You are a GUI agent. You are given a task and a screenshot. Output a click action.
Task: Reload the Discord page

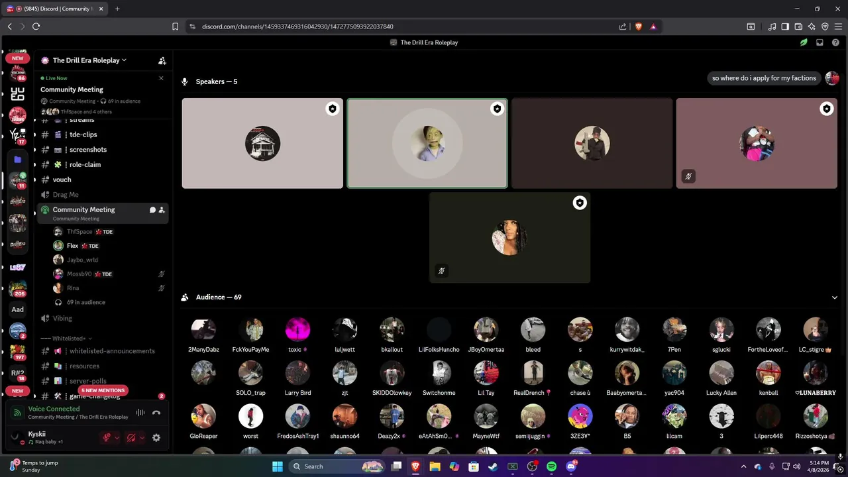tap(36, 26)
